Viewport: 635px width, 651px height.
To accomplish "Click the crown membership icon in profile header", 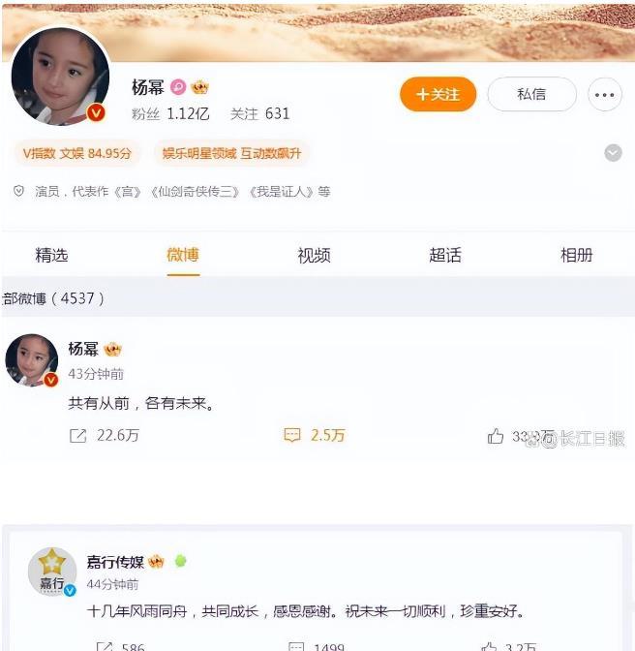I will (199, 87).
